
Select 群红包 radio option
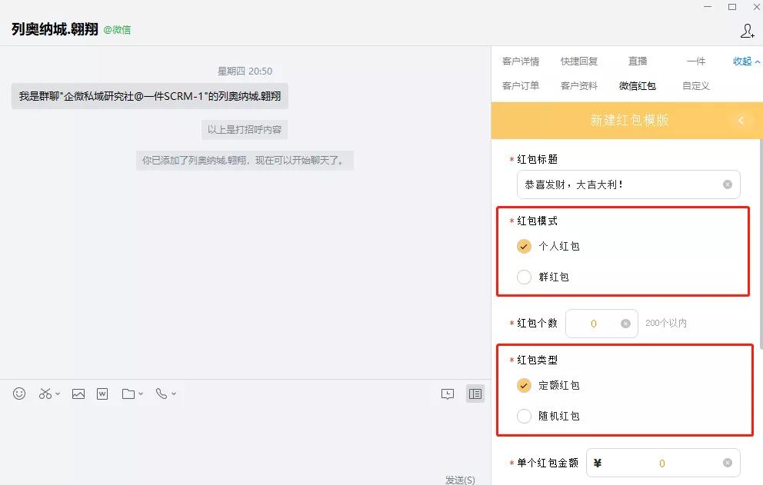click(524, 277)
